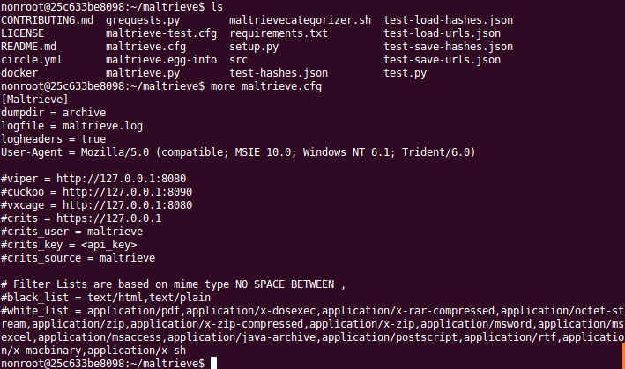
Task: Click maltrievecategorizer.sh in the listing
Action: click(x=300, y=19)
